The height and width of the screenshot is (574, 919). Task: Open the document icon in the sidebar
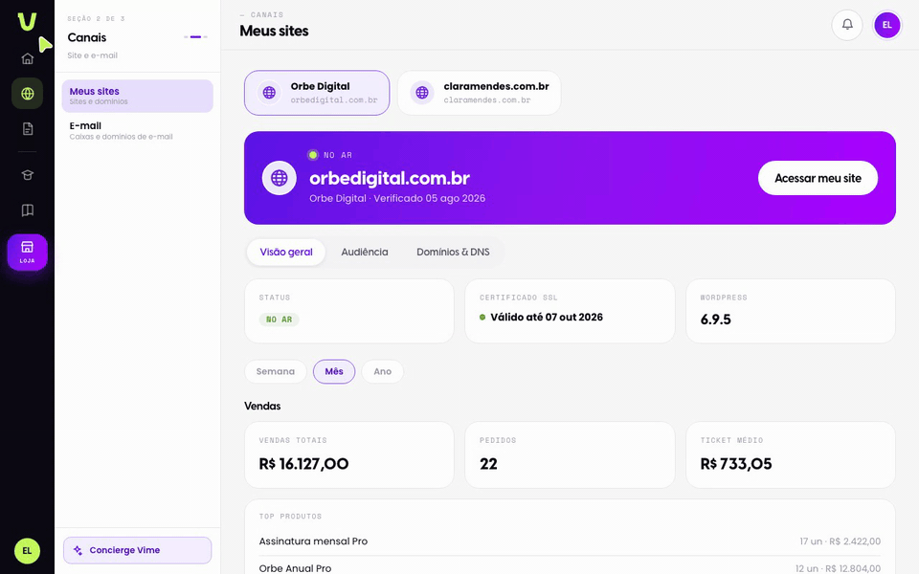coord(27,129)
